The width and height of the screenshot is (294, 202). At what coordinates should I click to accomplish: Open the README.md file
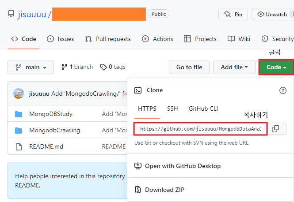(x=46, y=146)
